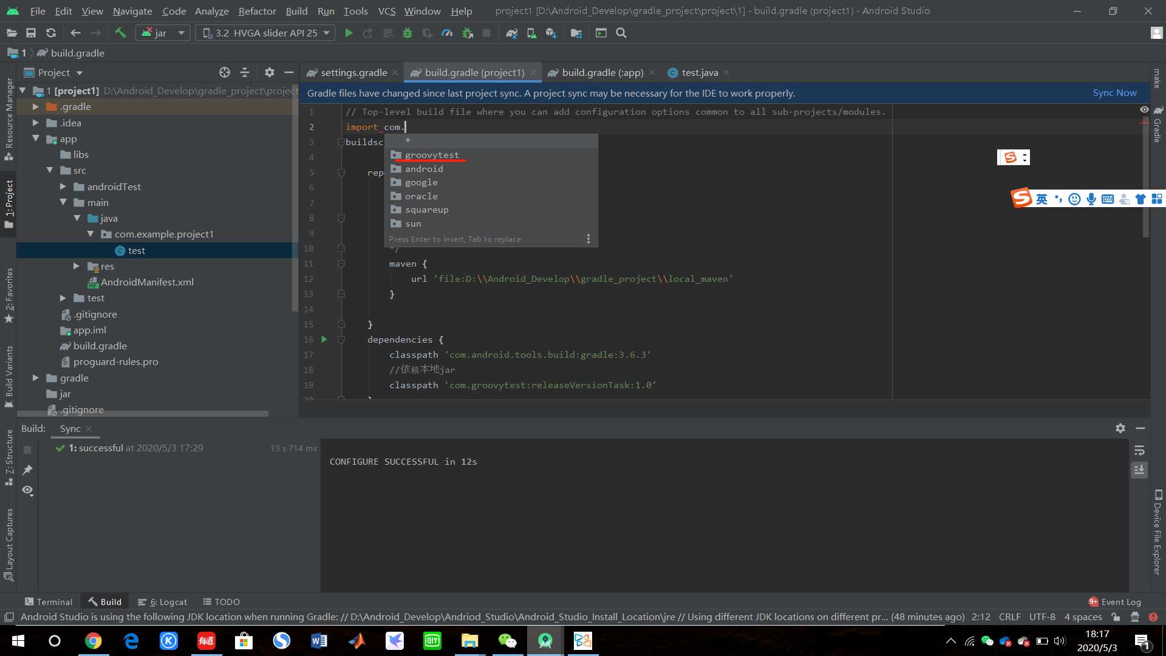Sync project with Gradle files elephant icon
The image size is (1166, 656).
click(512, 33)
